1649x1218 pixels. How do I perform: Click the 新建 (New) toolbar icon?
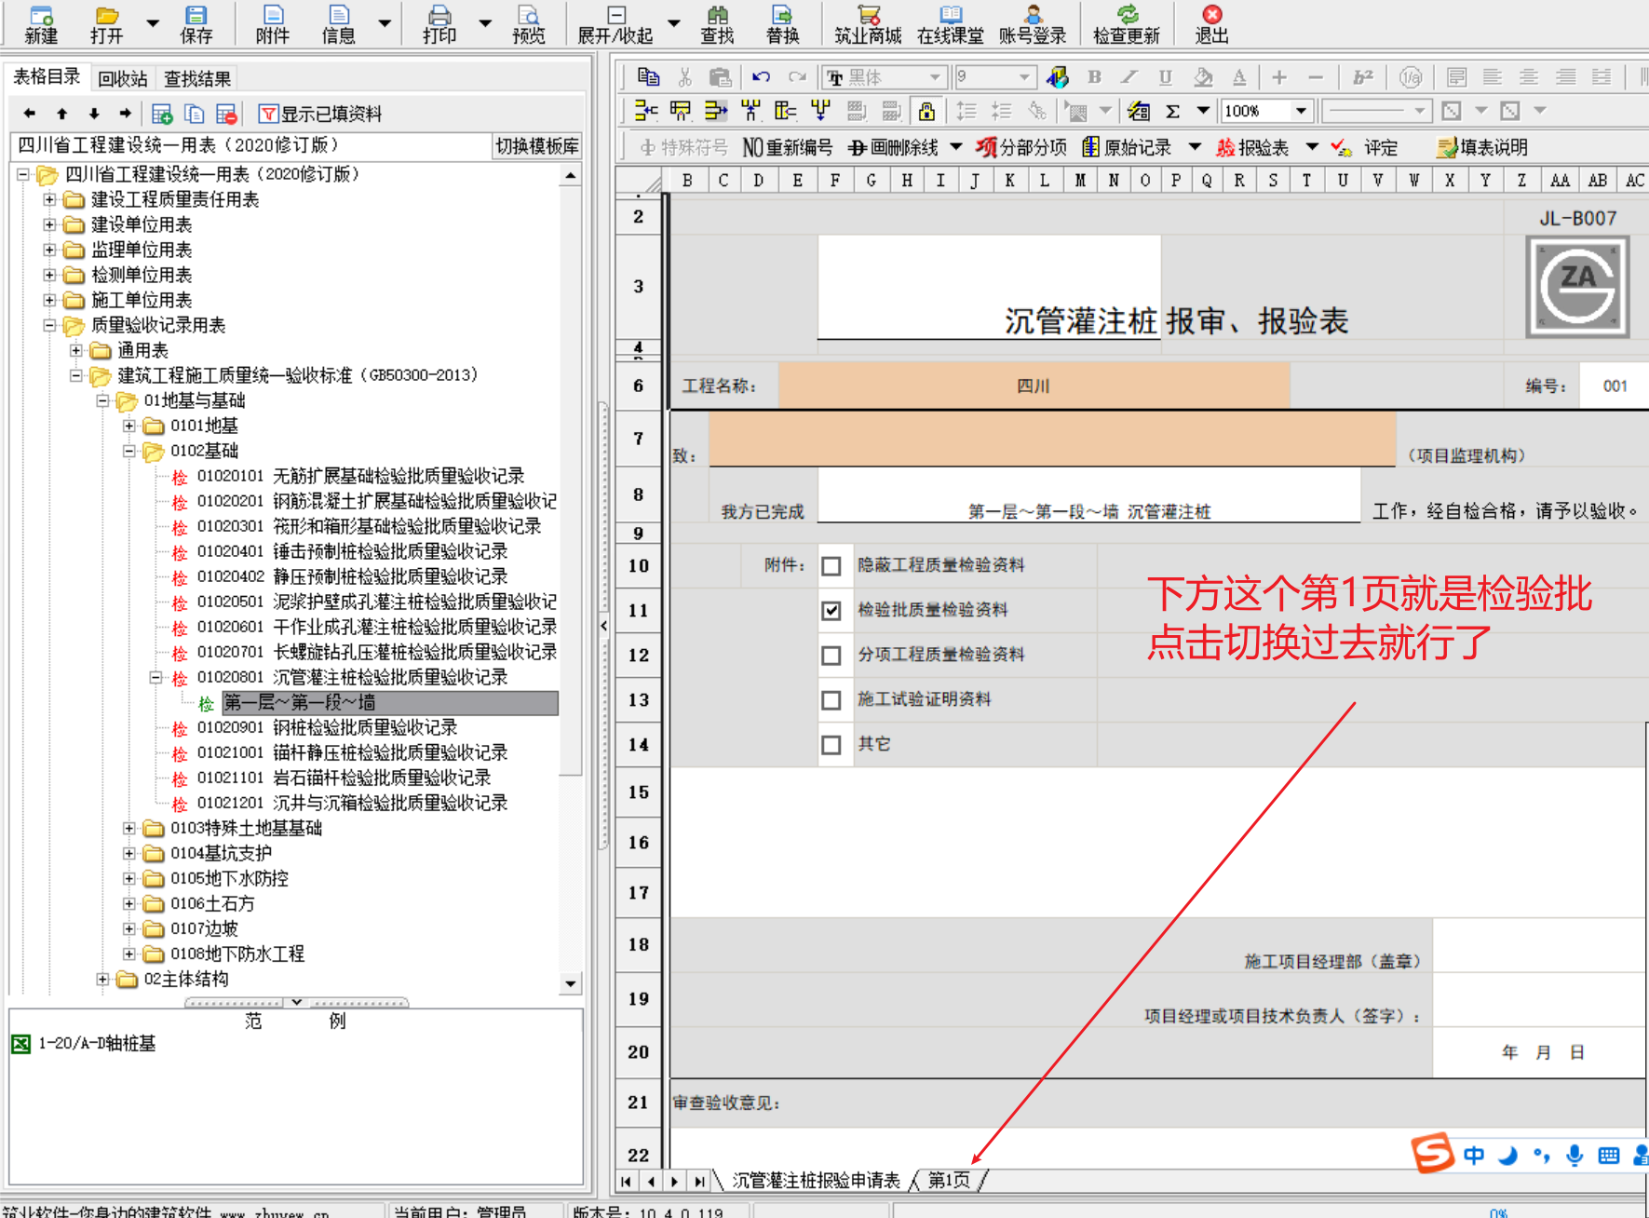[41, 25]
